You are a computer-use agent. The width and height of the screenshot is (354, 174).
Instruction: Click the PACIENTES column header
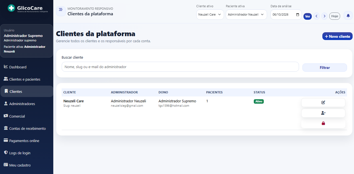tap(214, 92)
